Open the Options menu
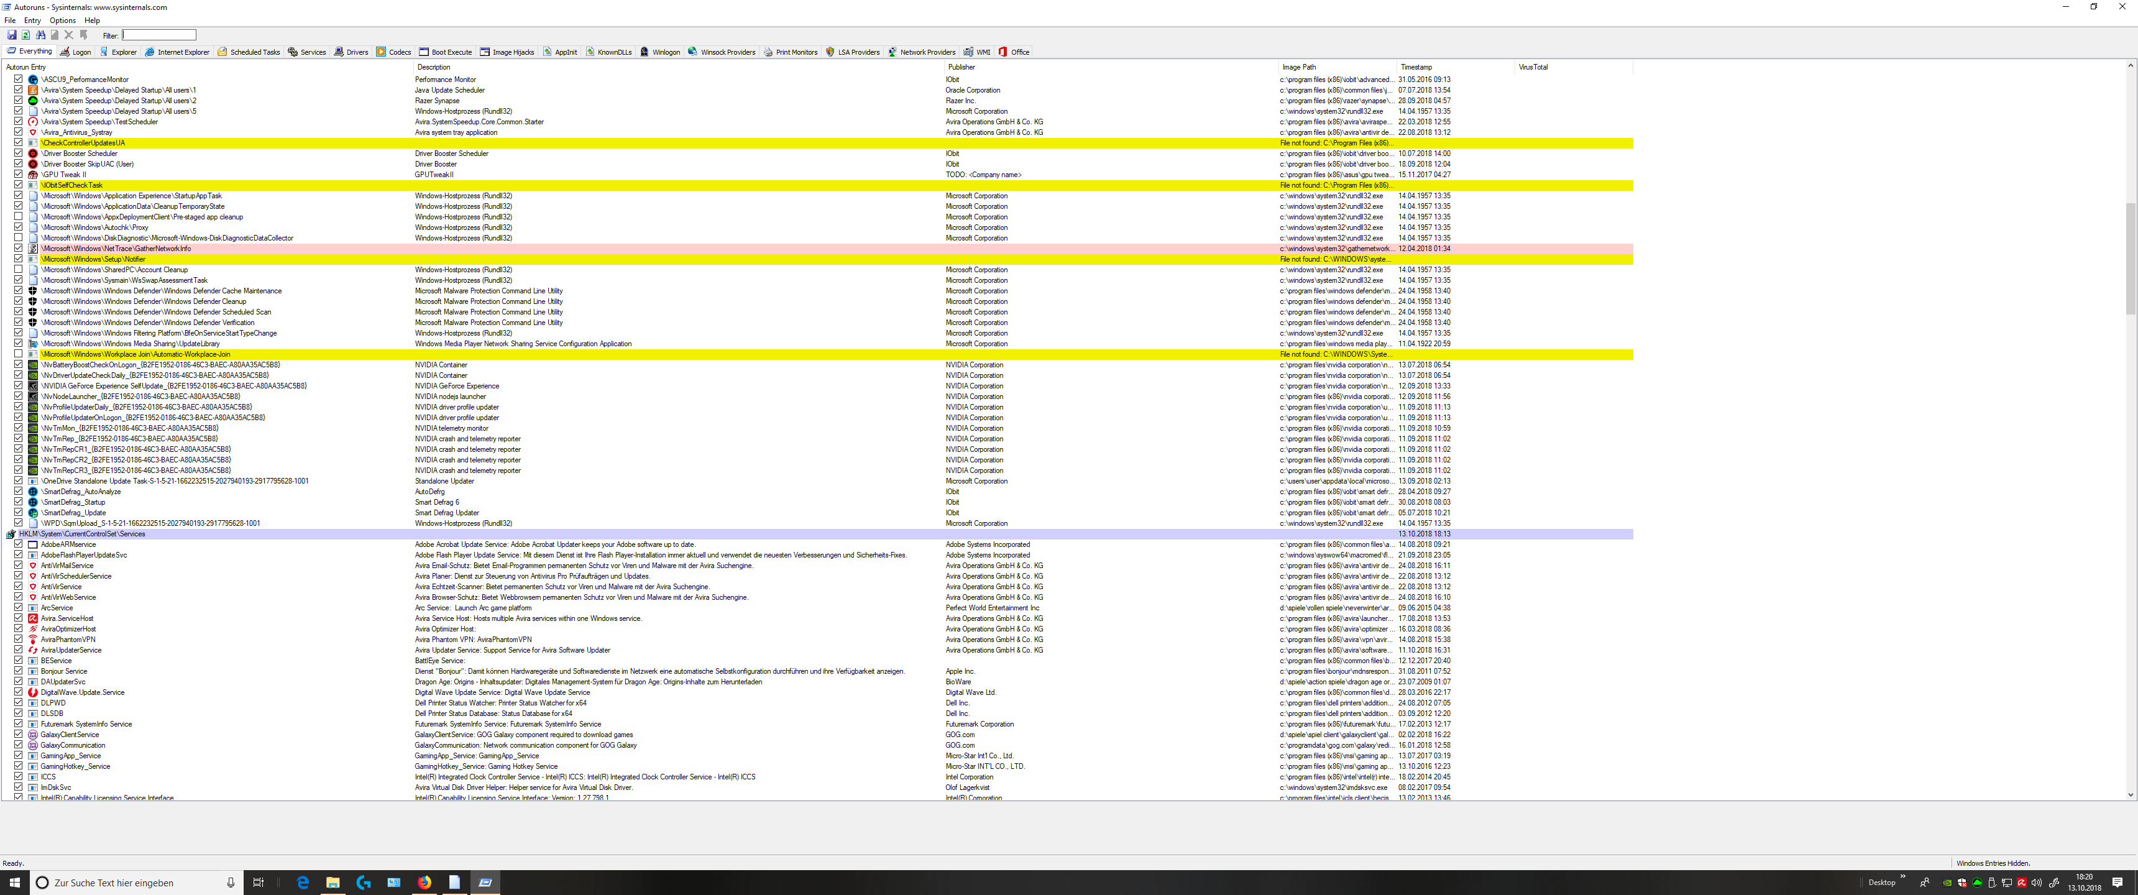2138x895 pixels. click(x=62, y=21)
